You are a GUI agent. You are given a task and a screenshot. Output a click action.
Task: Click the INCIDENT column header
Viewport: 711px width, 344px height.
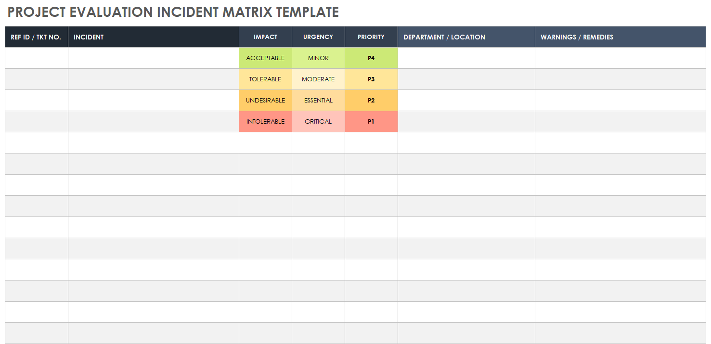click(89, 37)
